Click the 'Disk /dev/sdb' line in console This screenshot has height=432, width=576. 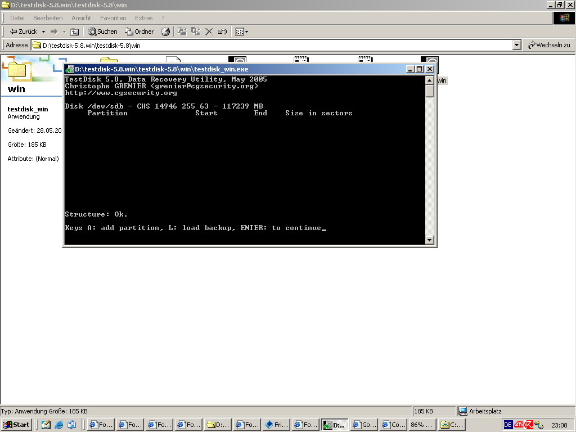(164, 106)
